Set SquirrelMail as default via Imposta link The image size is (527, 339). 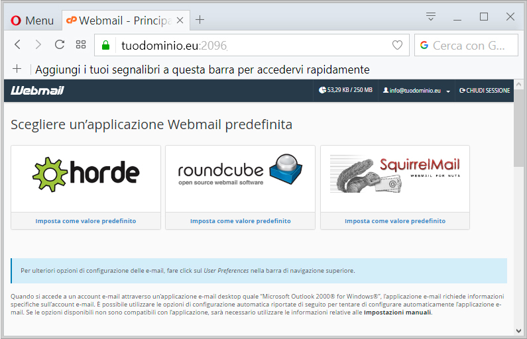click(x=395, y=221)
